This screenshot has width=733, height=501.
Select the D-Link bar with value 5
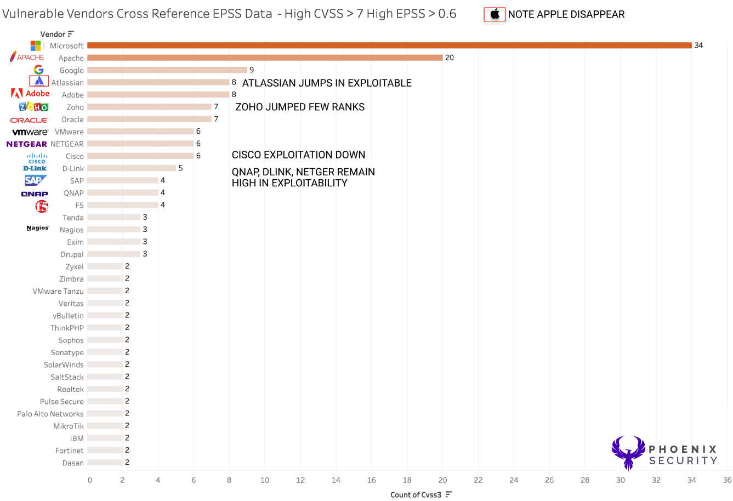point(132,168)
